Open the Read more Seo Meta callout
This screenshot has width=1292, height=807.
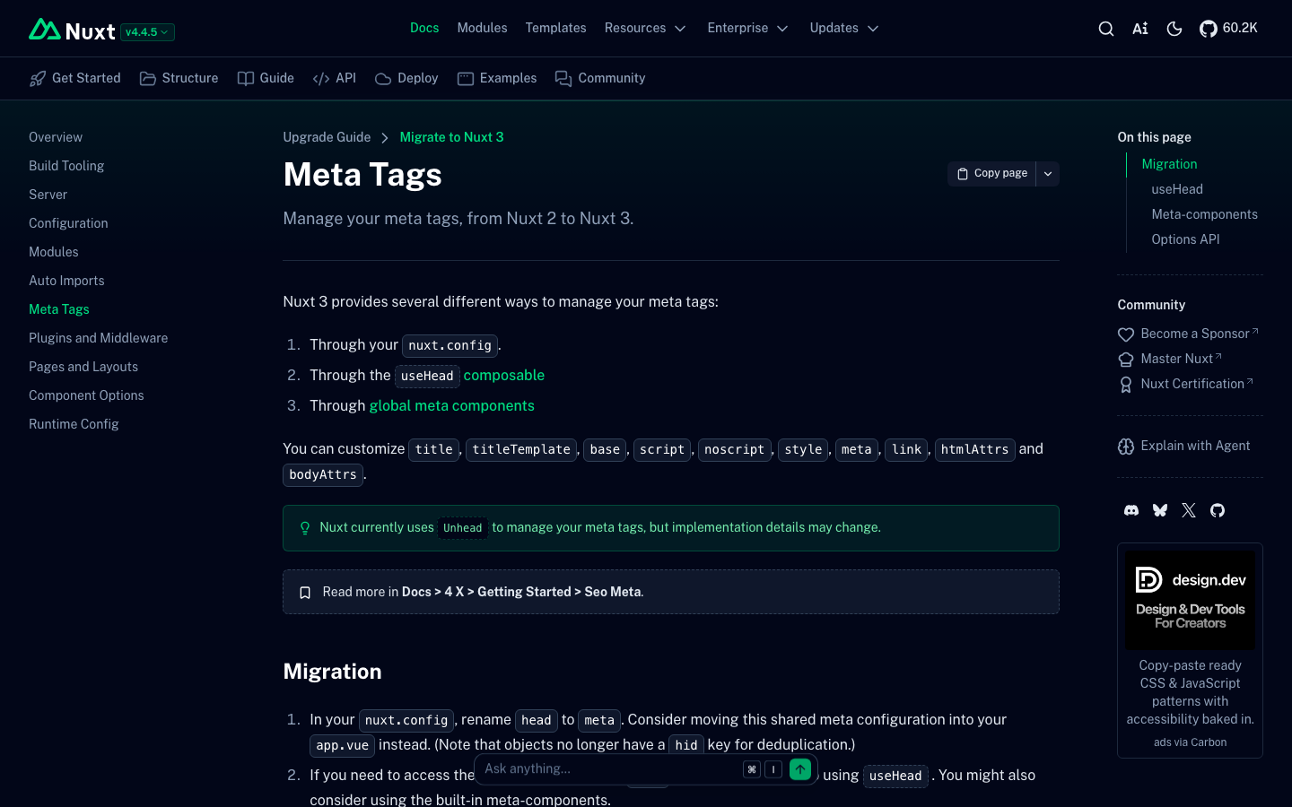click(x=671, y=592)
